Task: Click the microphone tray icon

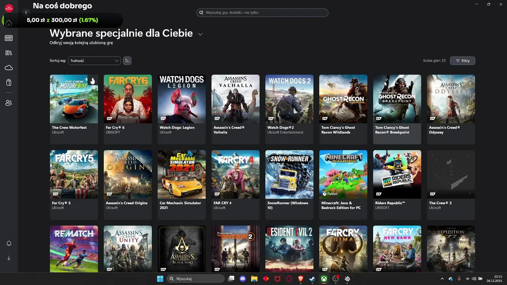Action: 459,279
